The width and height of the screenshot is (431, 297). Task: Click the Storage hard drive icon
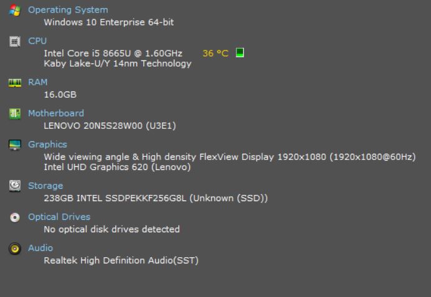coord(14,186)
